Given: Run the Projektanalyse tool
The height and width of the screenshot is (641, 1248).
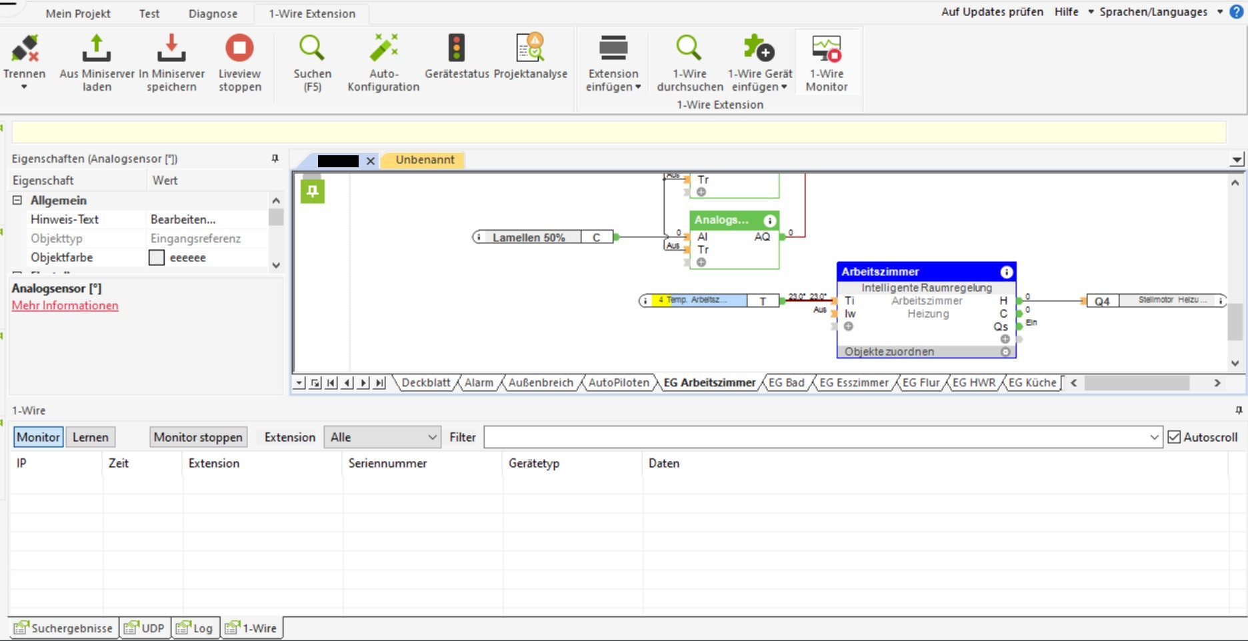Looking at the screenshot, I should pyautogui.click(x=531, y=49).
